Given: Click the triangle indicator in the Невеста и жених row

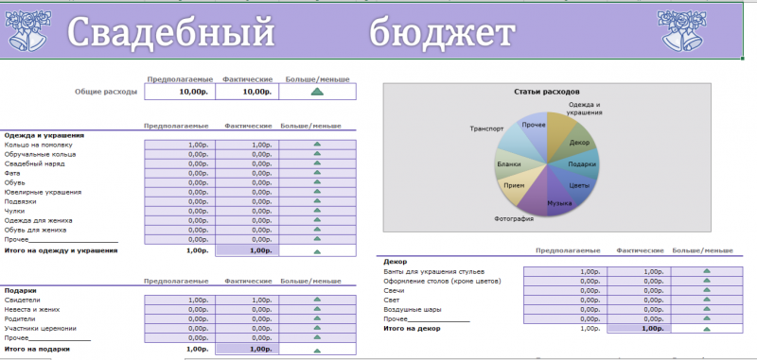Looking at the screenshot, I should 317,309.
